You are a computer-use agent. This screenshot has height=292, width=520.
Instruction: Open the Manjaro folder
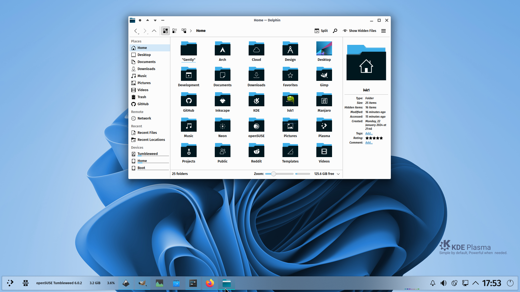[324, 102]
